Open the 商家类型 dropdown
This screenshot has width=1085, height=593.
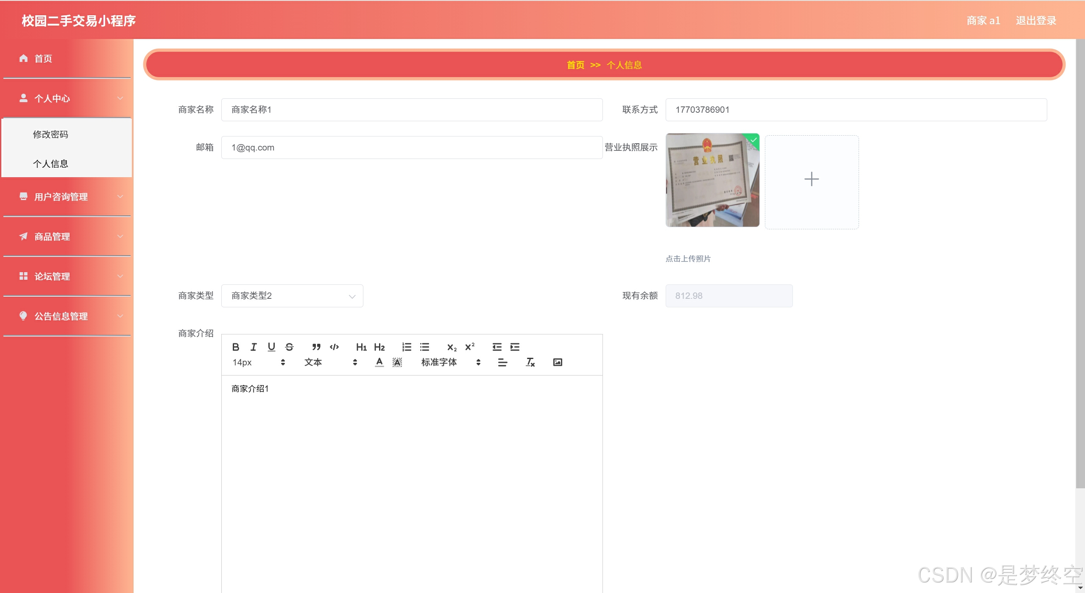point(292,296)
